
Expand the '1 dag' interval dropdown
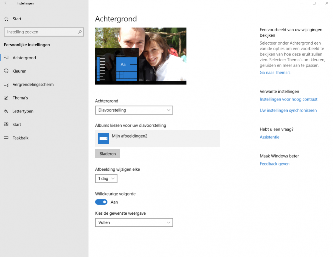point(106,179)
